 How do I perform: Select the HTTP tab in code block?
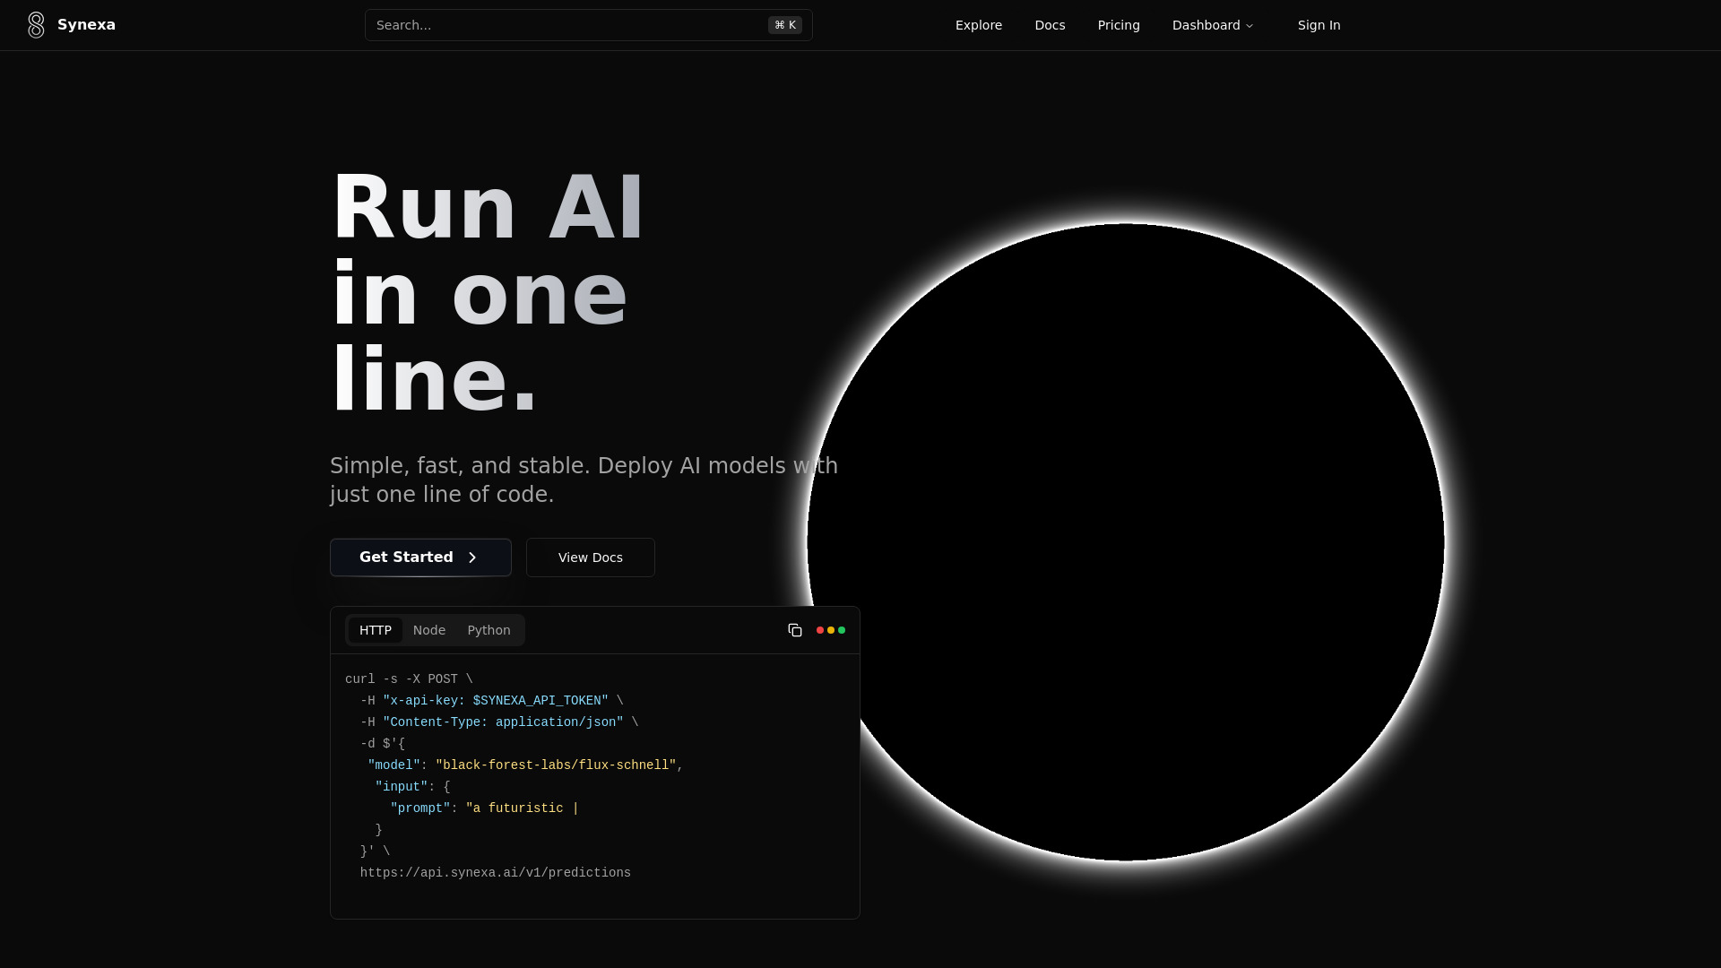pos(375,630)
